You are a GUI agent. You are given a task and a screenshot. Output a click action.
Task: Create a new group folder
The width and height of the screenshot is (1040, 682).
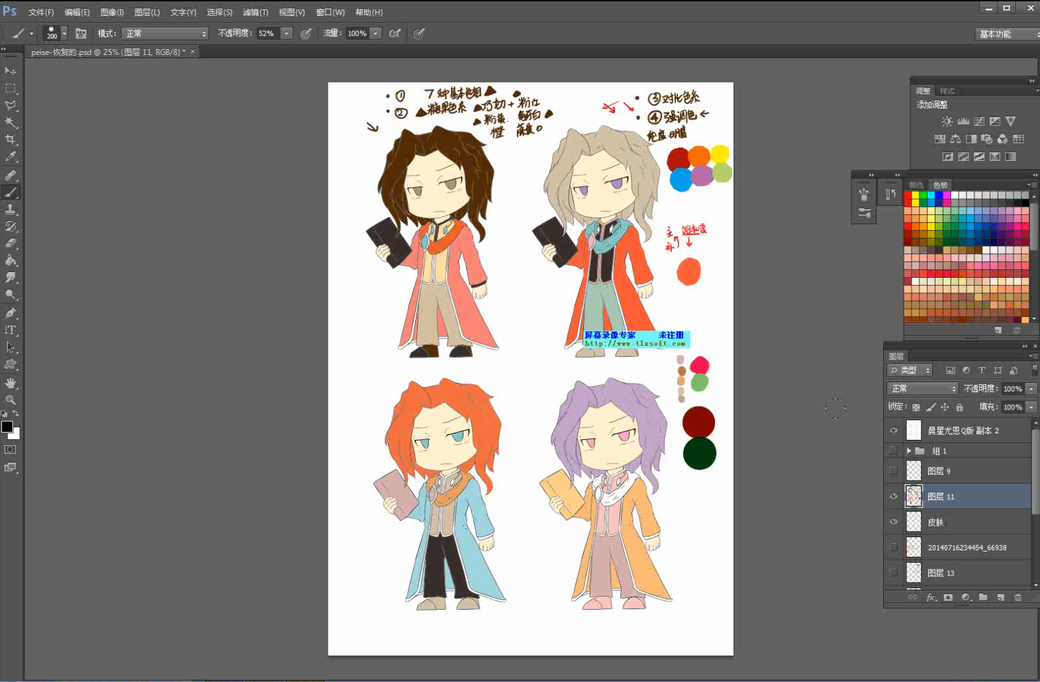pos(983,597)
